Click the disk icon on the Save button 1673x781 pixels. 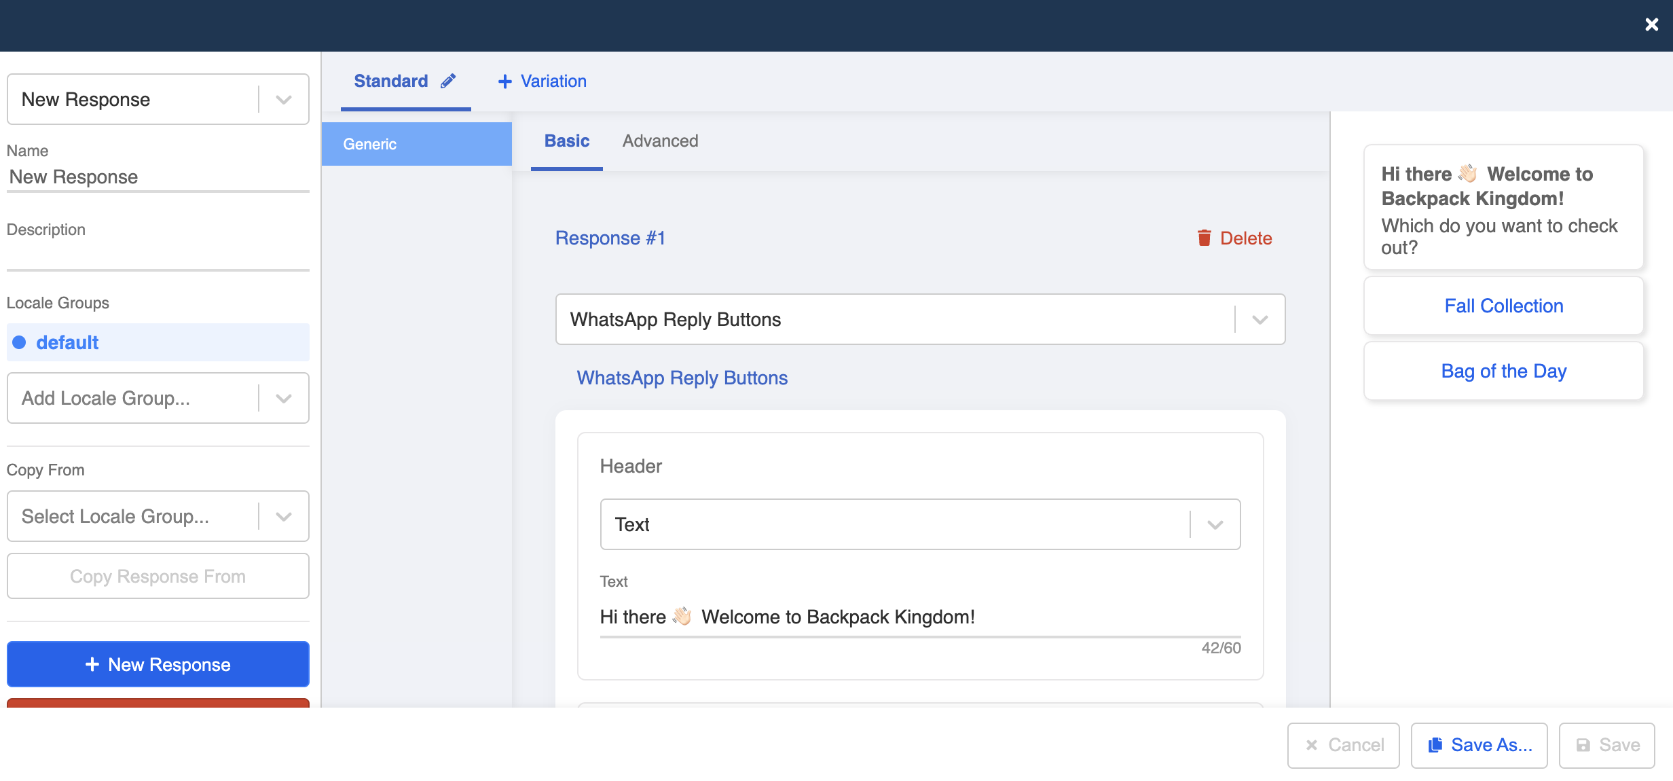click(1583, 744)
